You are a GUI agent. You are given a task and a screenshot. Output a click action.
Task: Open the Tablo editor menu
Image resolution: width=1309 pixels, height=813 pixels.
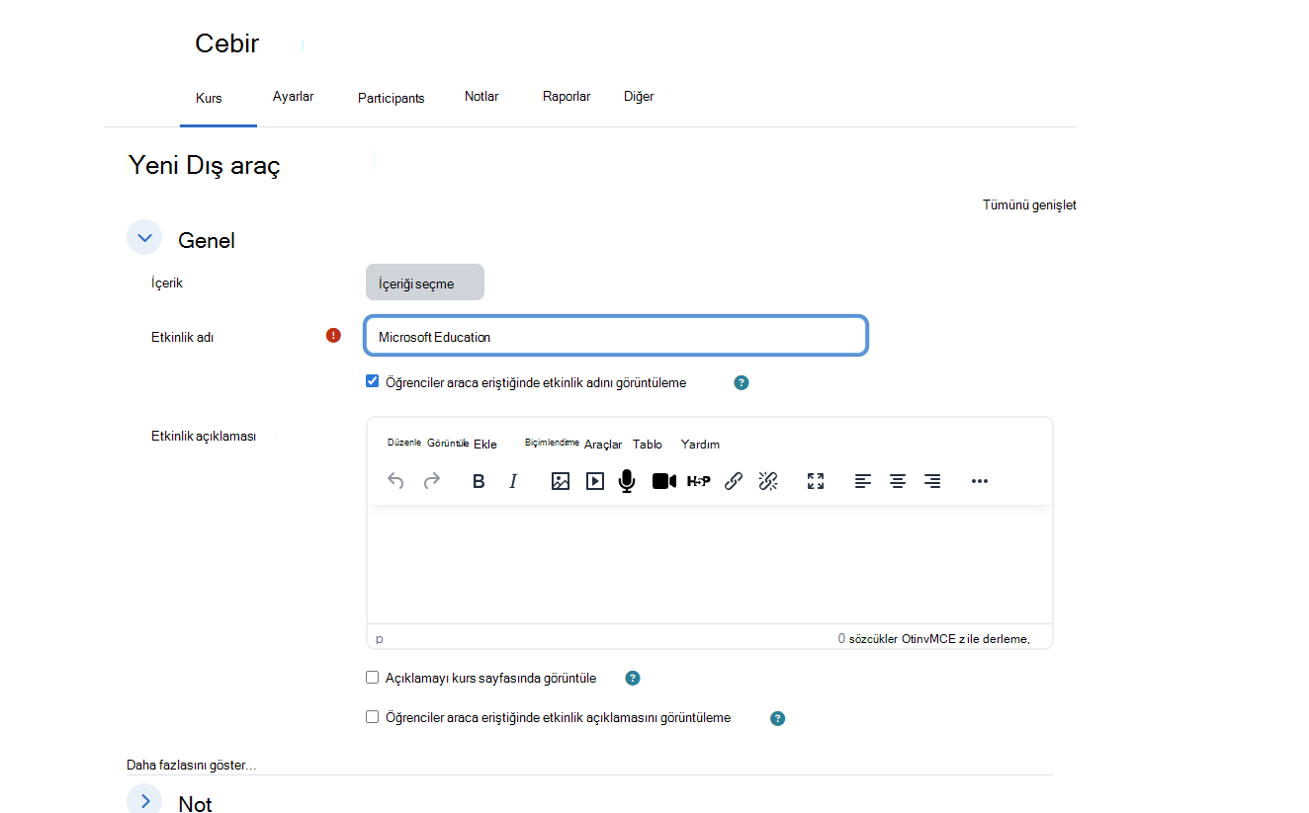(648, 445)
